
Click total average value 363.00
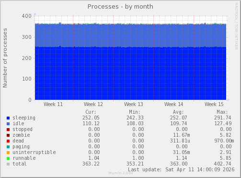[179, 164]
